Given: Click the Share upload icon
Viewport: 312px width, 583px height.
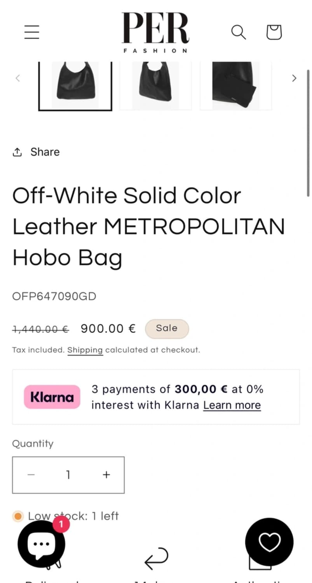Looking at the screenshot, I should click(17, 152).
